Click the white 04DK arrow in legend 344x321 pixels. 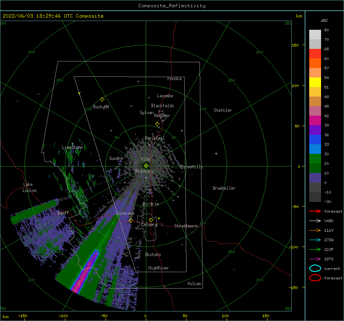pos(315,221)
